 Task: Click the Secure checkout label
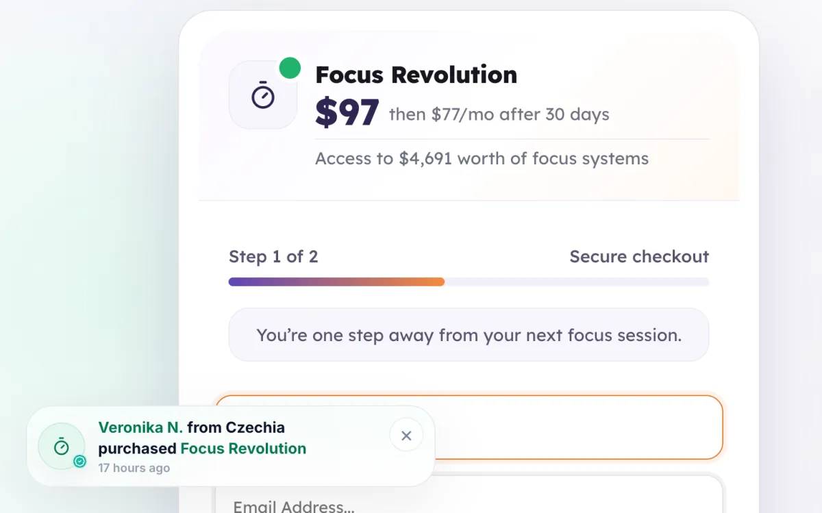pyautogui.click(x=639, y=257)
